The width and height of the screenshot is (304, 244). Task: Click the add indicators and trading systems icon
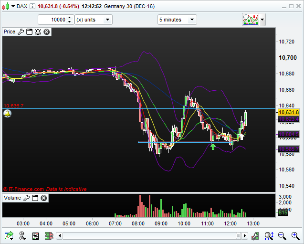251,20
